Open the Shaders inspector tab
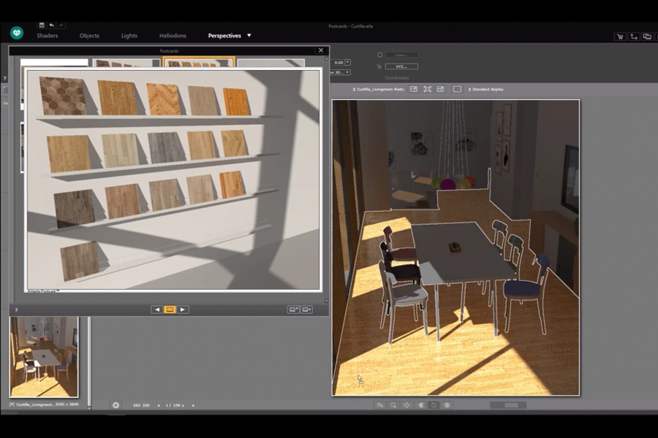Image resolution: width=658 pixels, height=438 pixels. (x=47, y=36)
